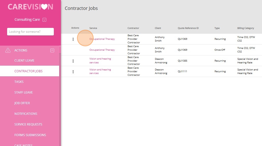Open Vision and hearing services link for QU1085
Screen dimensions: 262x146
(100, 61)
